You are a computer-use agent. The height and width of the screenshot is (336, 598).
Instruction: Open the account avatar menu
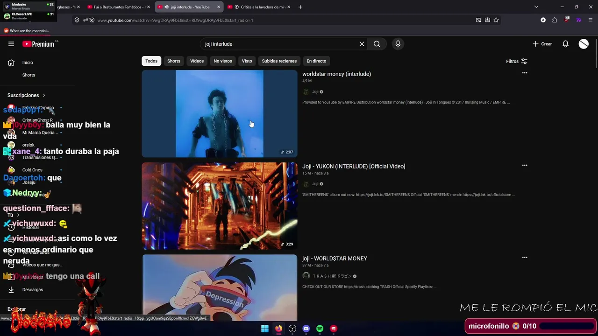click(584, 44)
